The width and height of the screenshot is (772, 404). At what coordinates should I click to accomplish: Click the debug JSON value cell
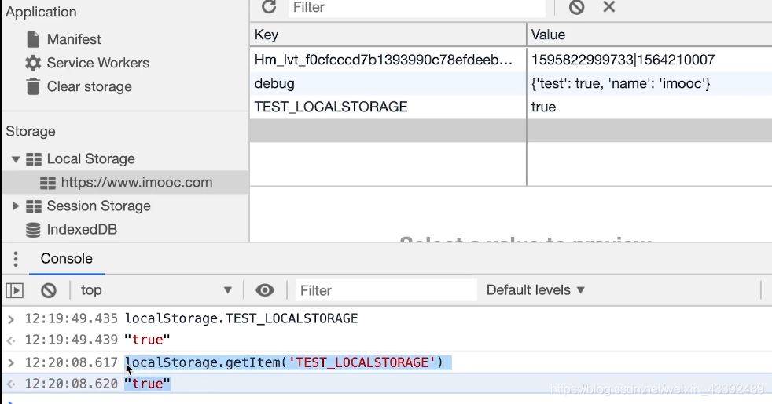649,84
